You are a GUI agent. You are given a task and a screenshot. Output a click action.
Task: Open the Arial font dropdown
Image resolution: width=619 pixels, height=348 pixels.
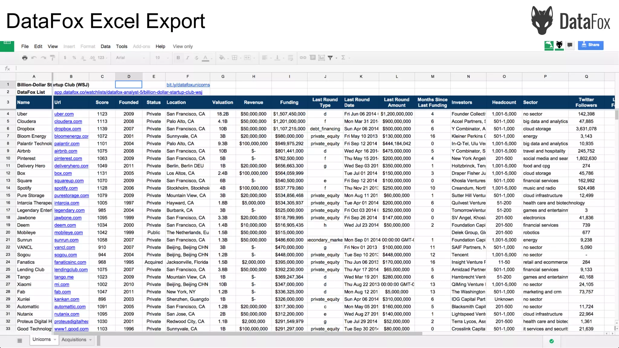pyautogui.click(x=130, y=58)
